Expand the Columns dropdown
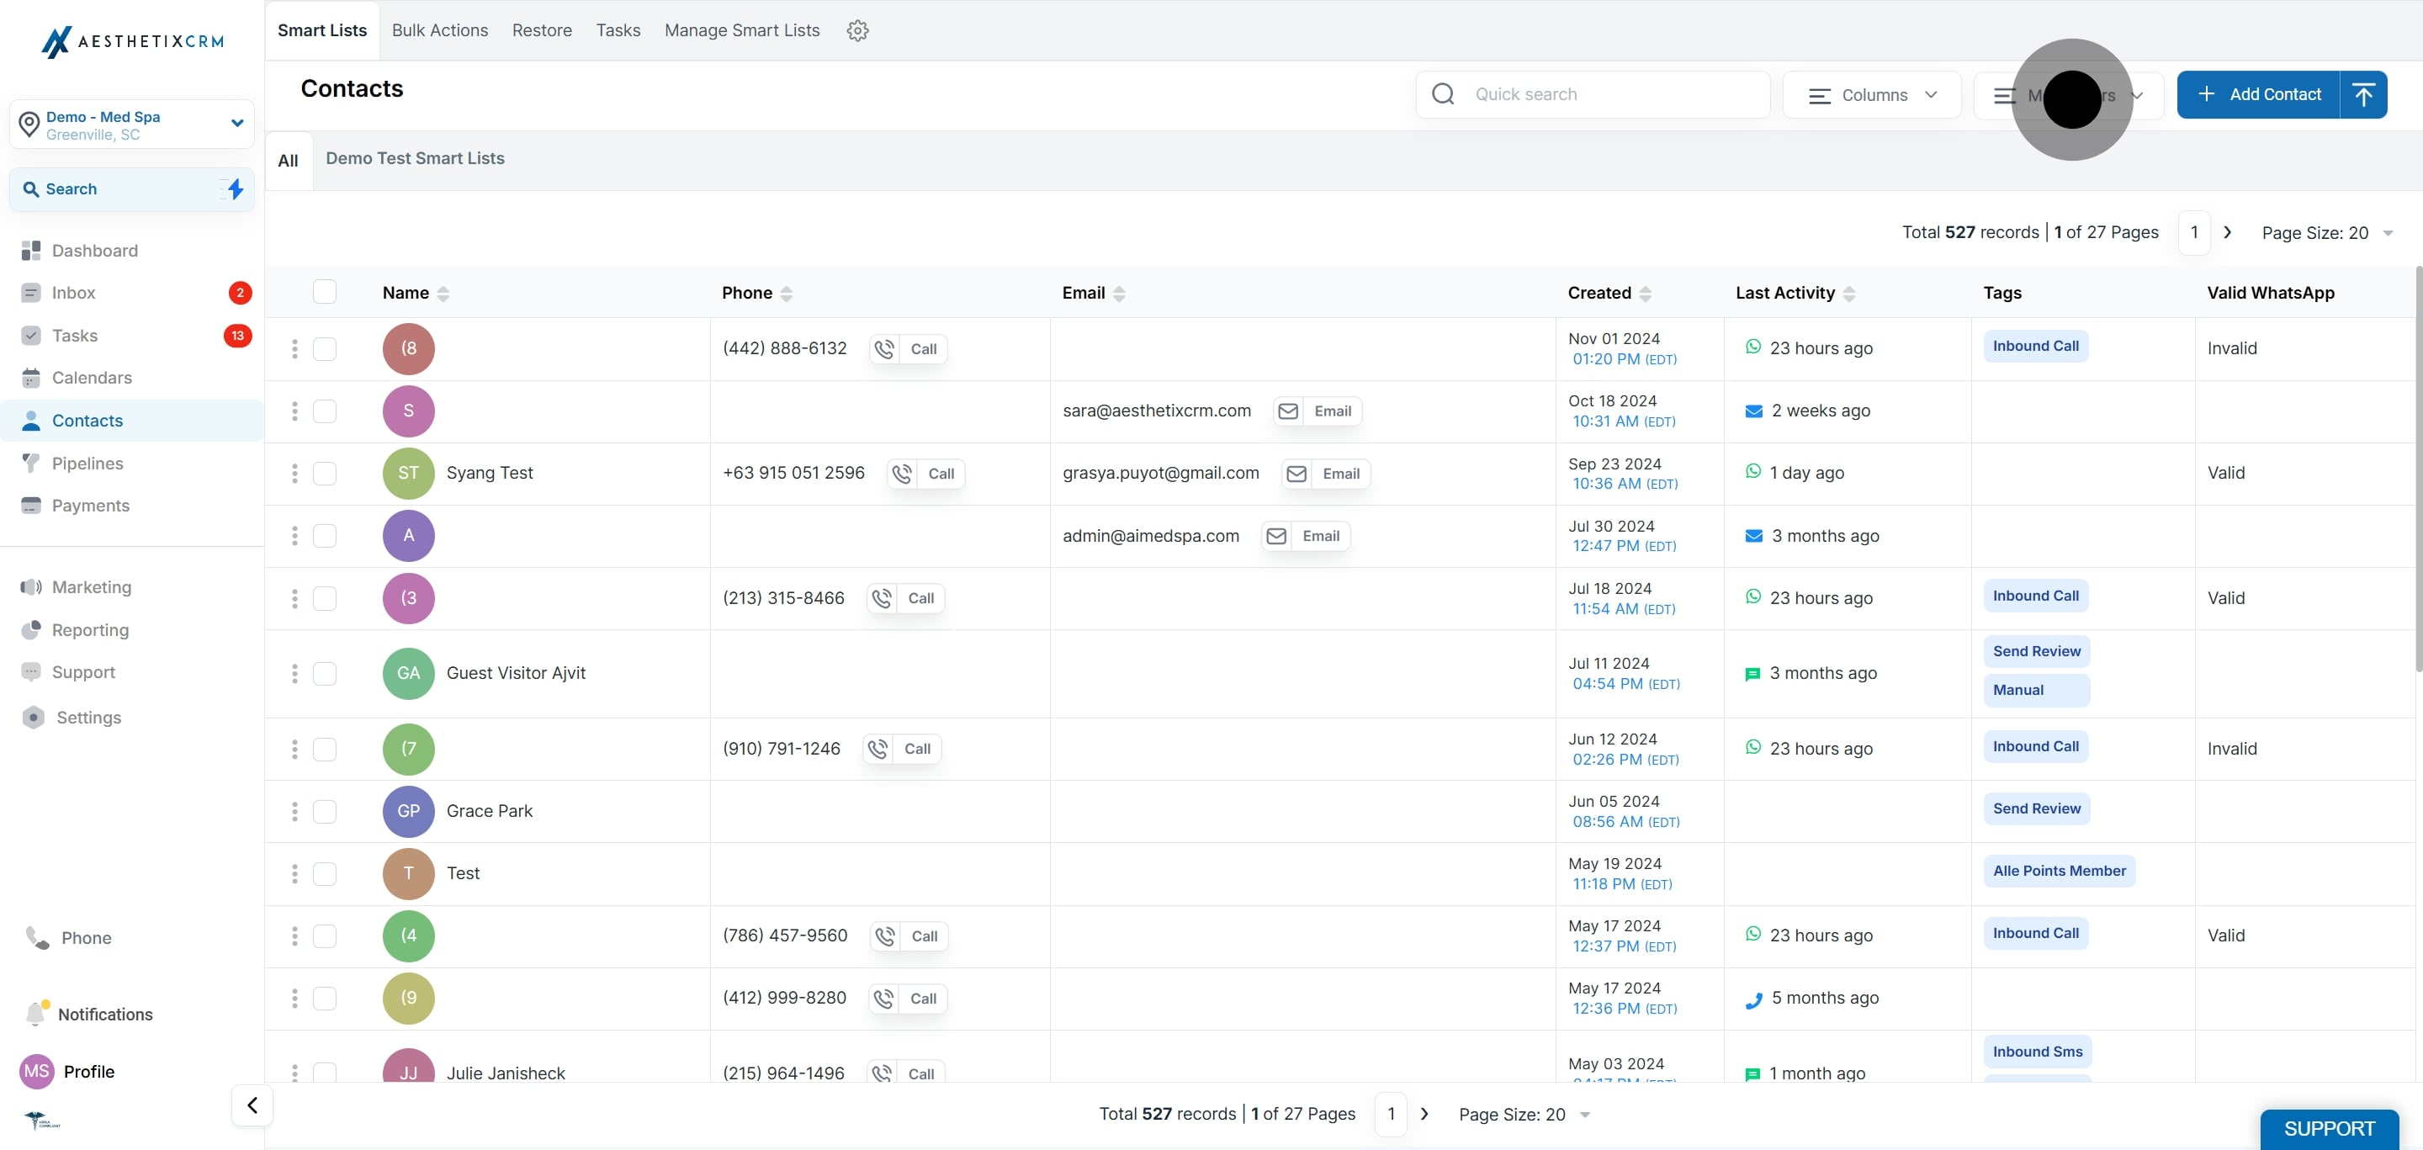This screenshot has width=2423, height=1150. pos(1871,95)
